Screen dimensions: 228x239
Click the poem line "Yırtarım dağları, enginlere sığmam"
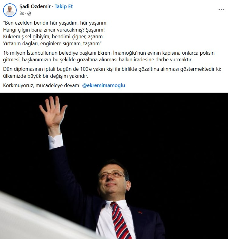[52, 44]
